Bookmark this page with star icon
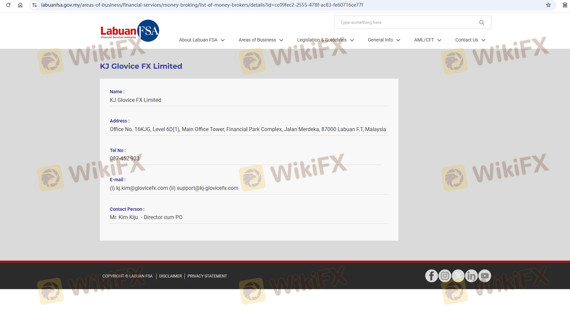 coord(548,5)
